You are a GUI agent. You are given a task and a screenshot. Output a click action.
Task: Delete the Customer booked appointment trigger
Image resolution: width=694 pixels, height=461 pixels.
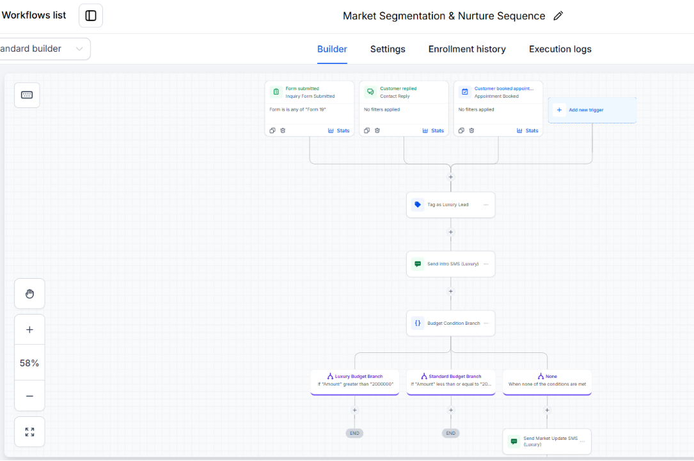471,130
